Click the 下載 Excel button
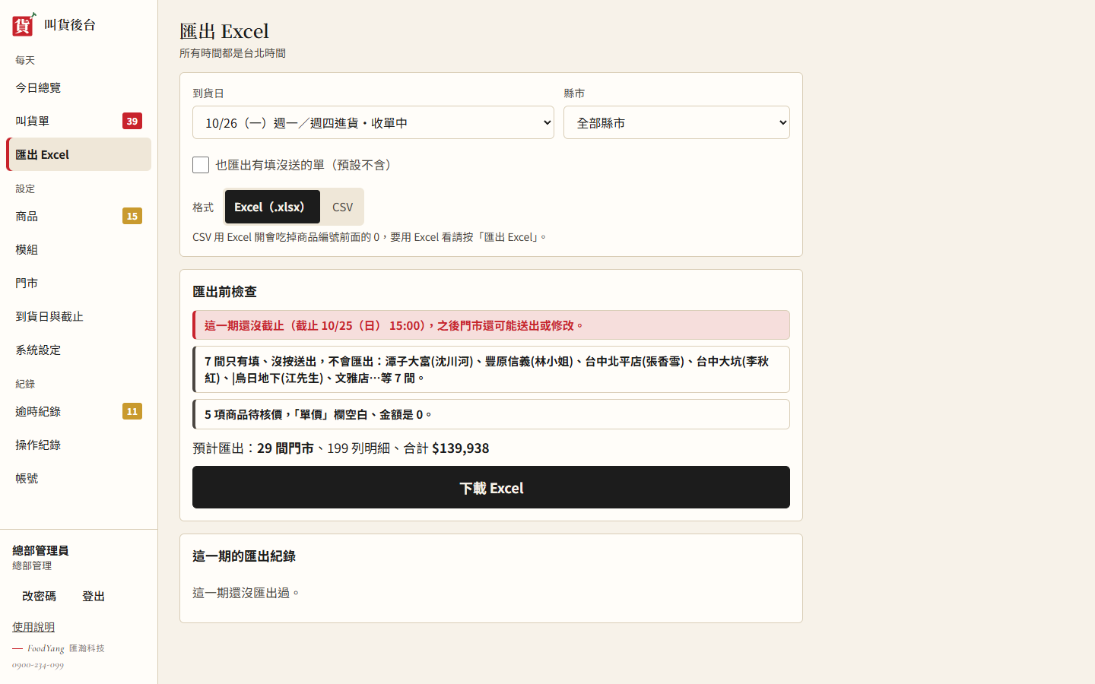Viewport: 1095px width, 684px height. 491,487
